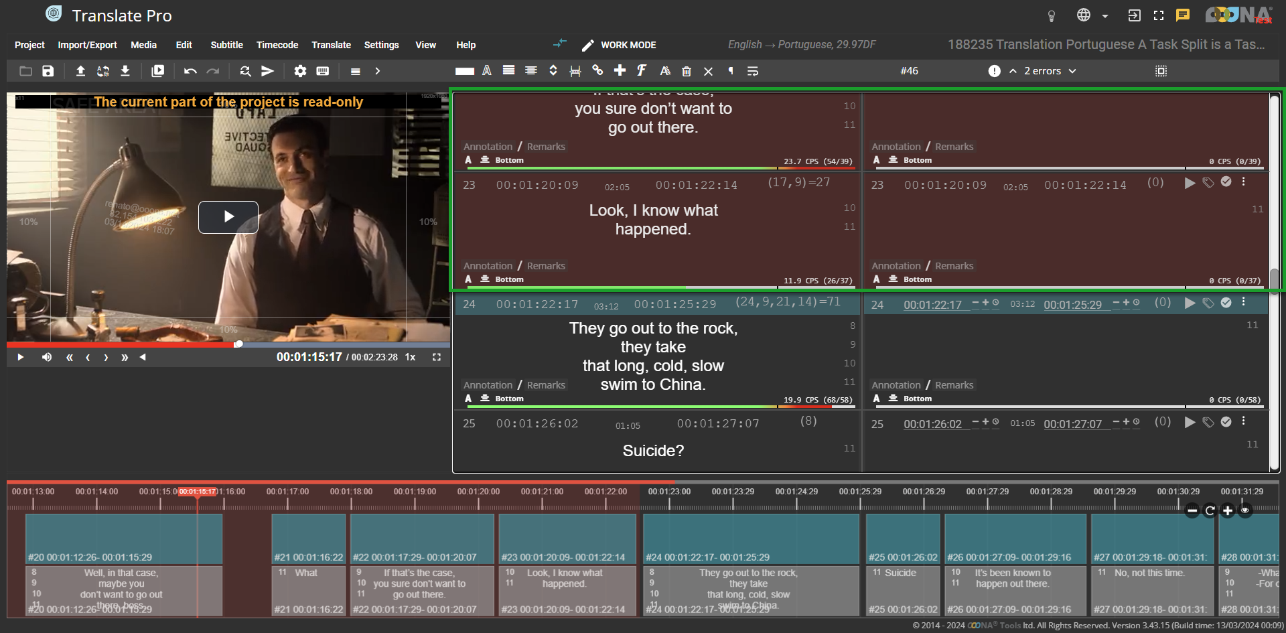Open the yellow comments icon
1286x633 pixels.
coord(1183,15)
